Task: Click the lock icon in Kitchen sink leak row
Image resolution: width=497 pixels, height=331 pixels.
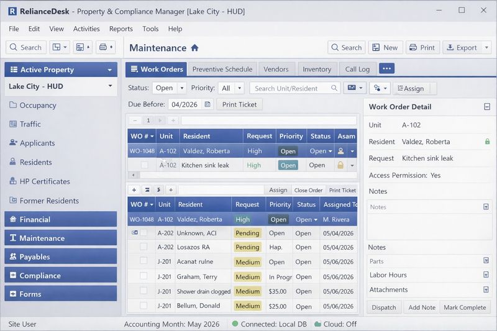Action: tap(340, 166)
